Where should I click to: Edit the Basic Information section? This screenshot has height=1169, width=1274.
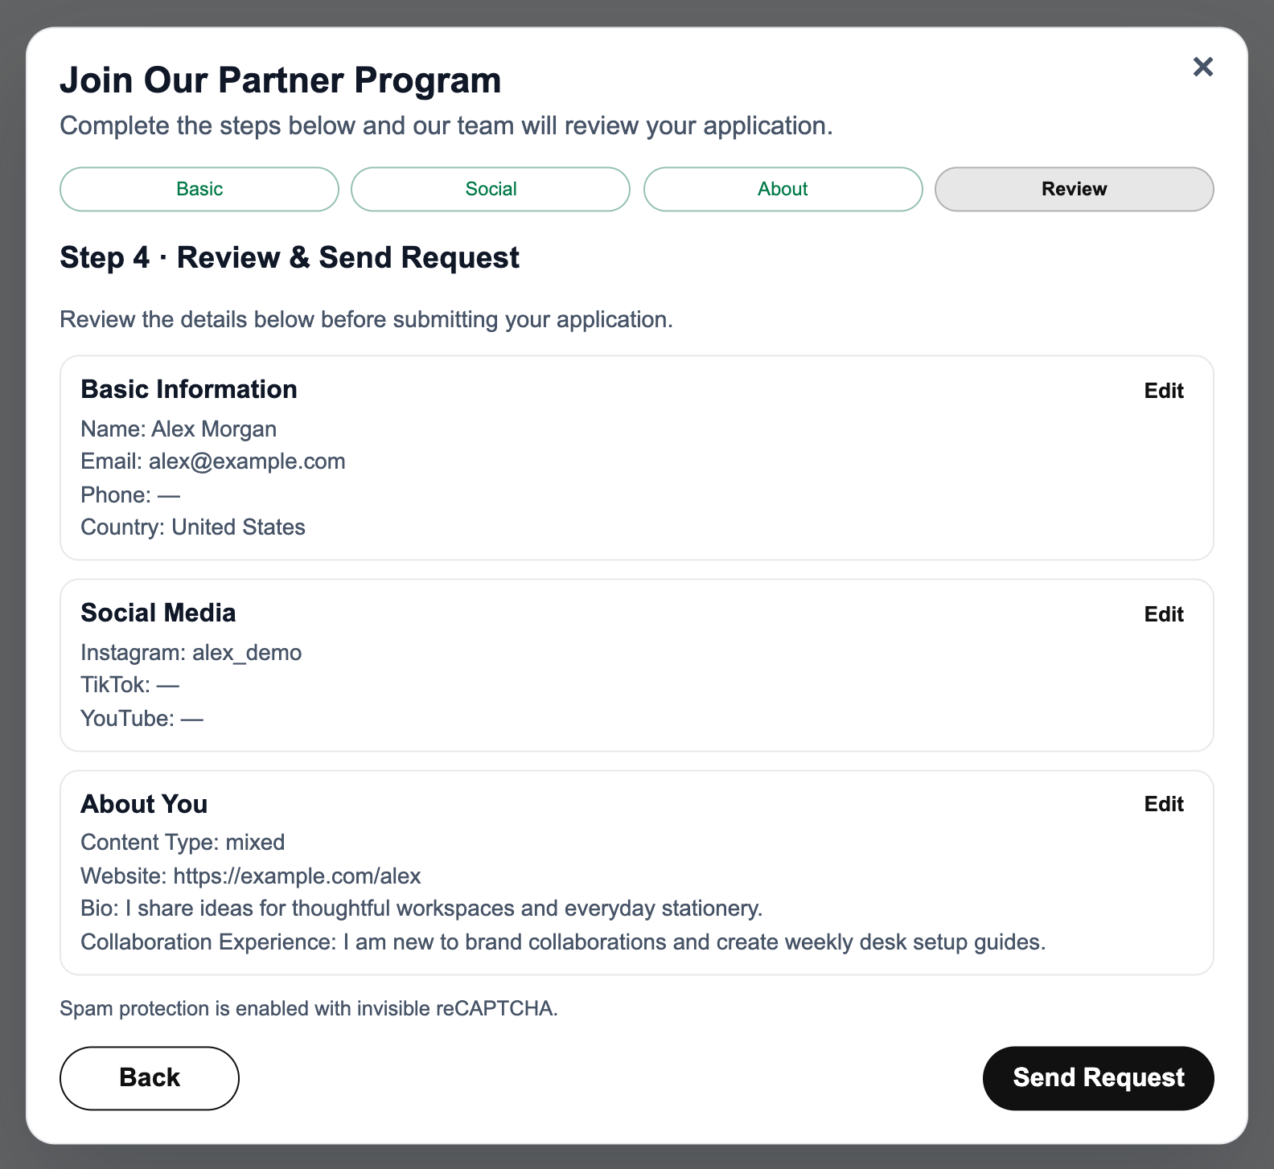[x=1164, y=391]
